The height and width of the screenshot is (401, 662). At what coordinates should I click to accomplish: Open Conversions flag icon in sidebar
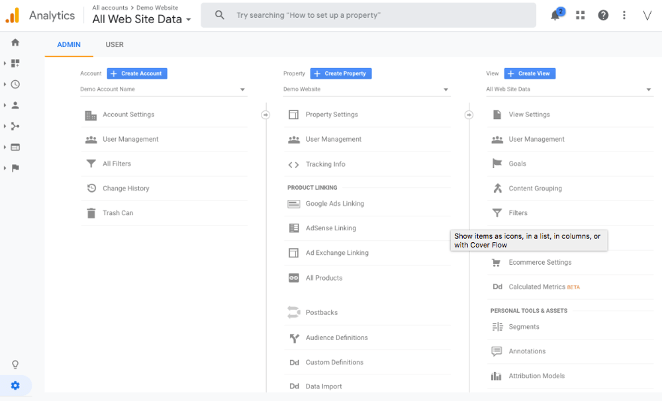(15, 168)
